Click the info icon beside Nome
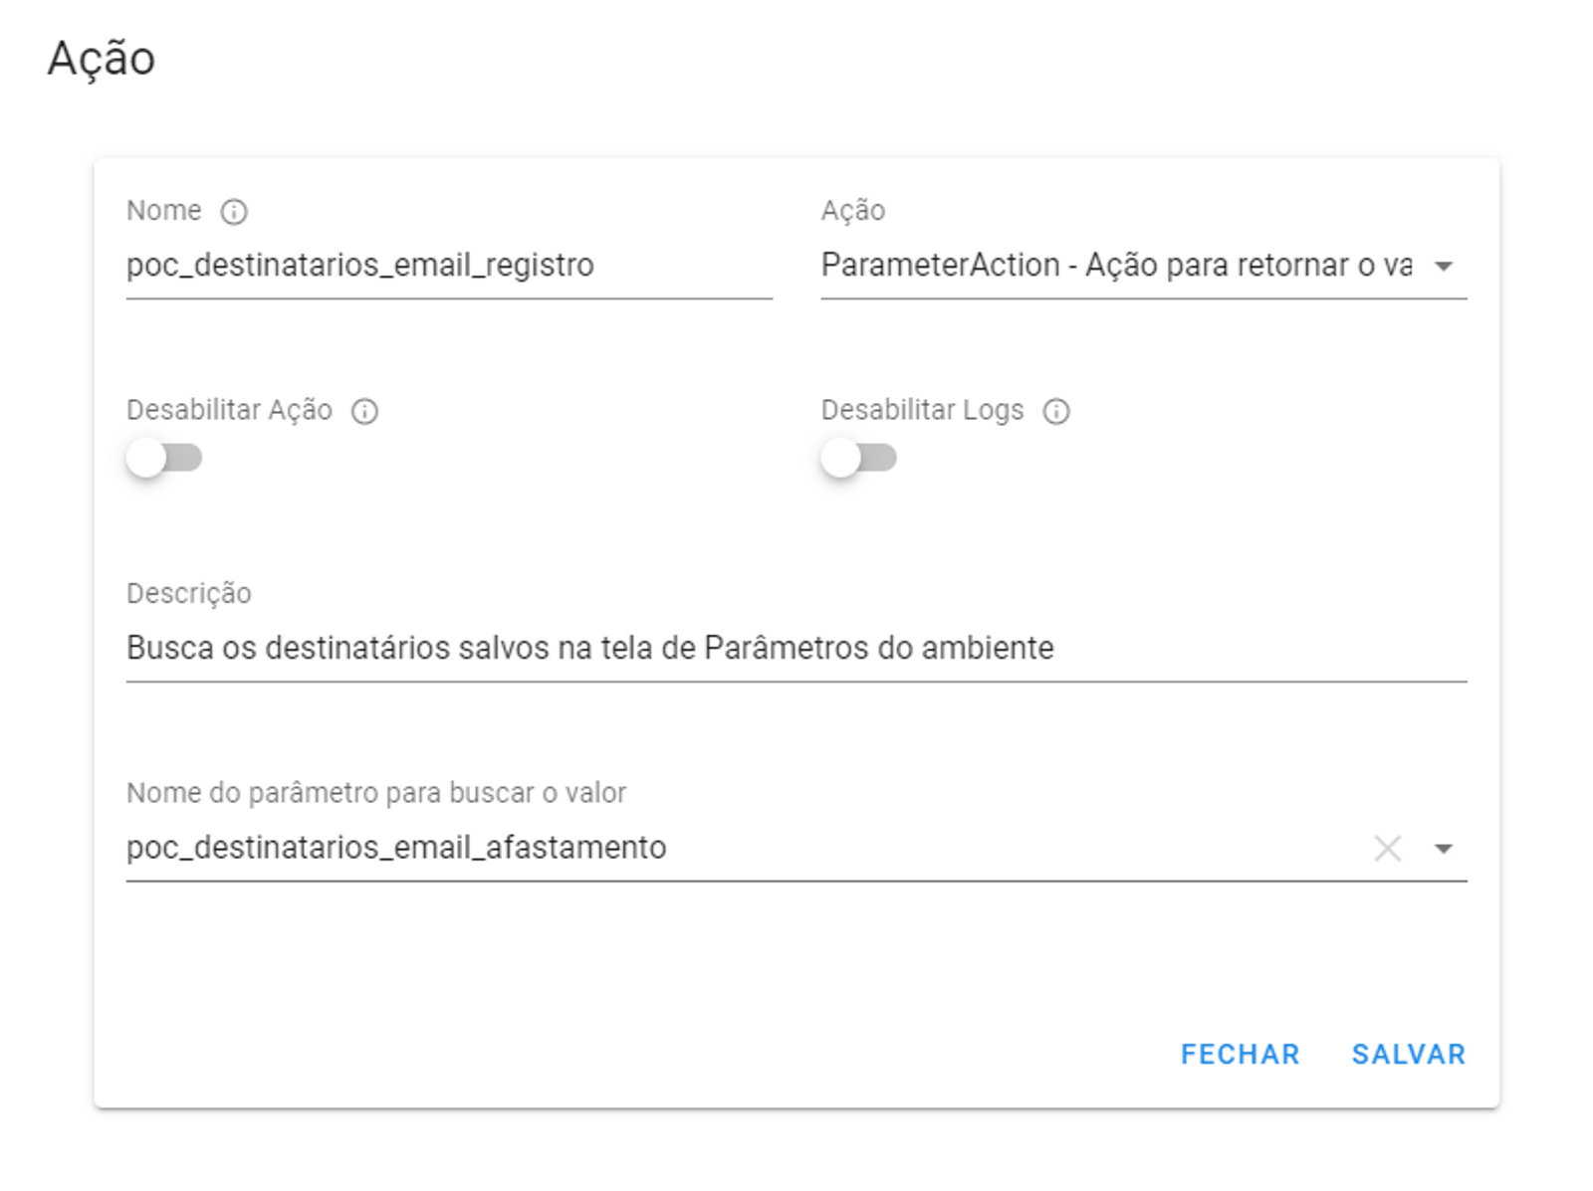Image resolution: width=1593 pixels, height=1191 pixels. [234, 212]
